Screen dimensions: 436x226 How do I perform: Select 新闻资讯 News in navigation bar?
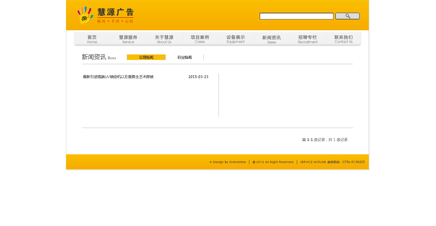click(271, 39)
